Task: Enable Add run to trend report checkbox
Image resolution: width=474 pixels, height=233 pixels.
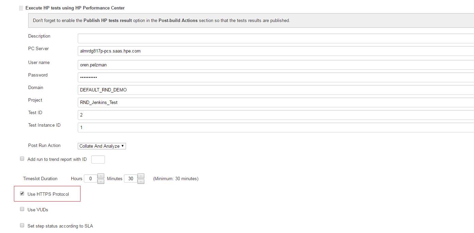Action: click(x=22, y=159)
